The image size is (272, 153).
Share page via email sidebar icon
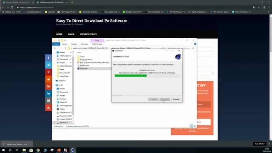pos(48,101)
